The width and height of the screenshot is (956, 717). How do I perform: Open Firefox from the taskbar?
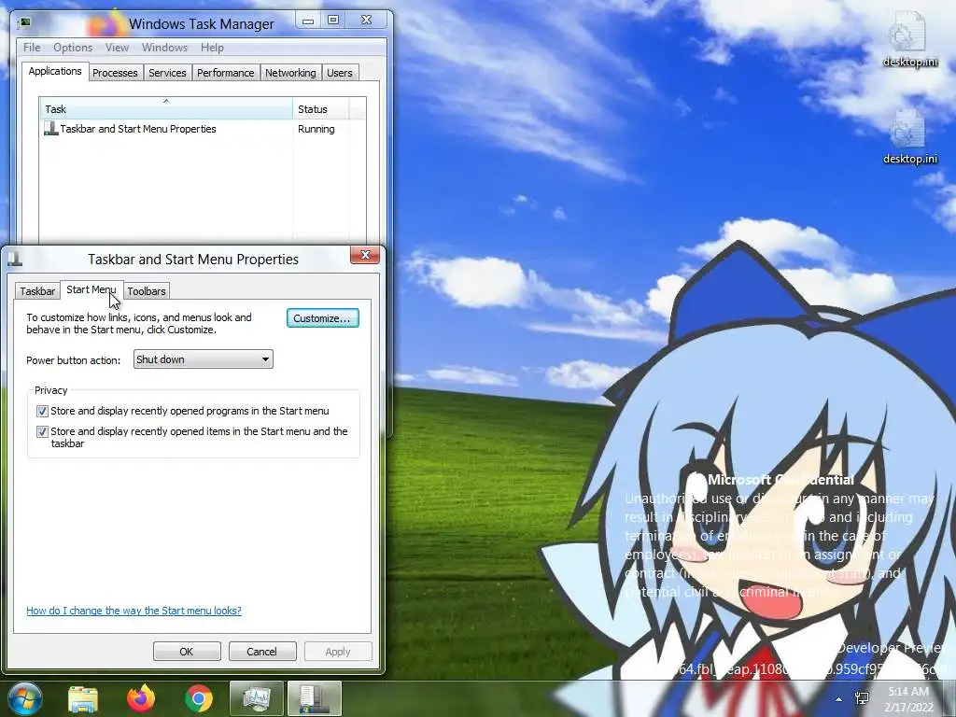[x=141, y=698]
